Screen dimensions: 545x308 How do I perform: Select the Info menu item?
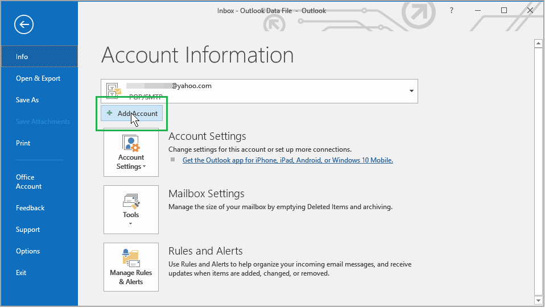tap(22, 57)
